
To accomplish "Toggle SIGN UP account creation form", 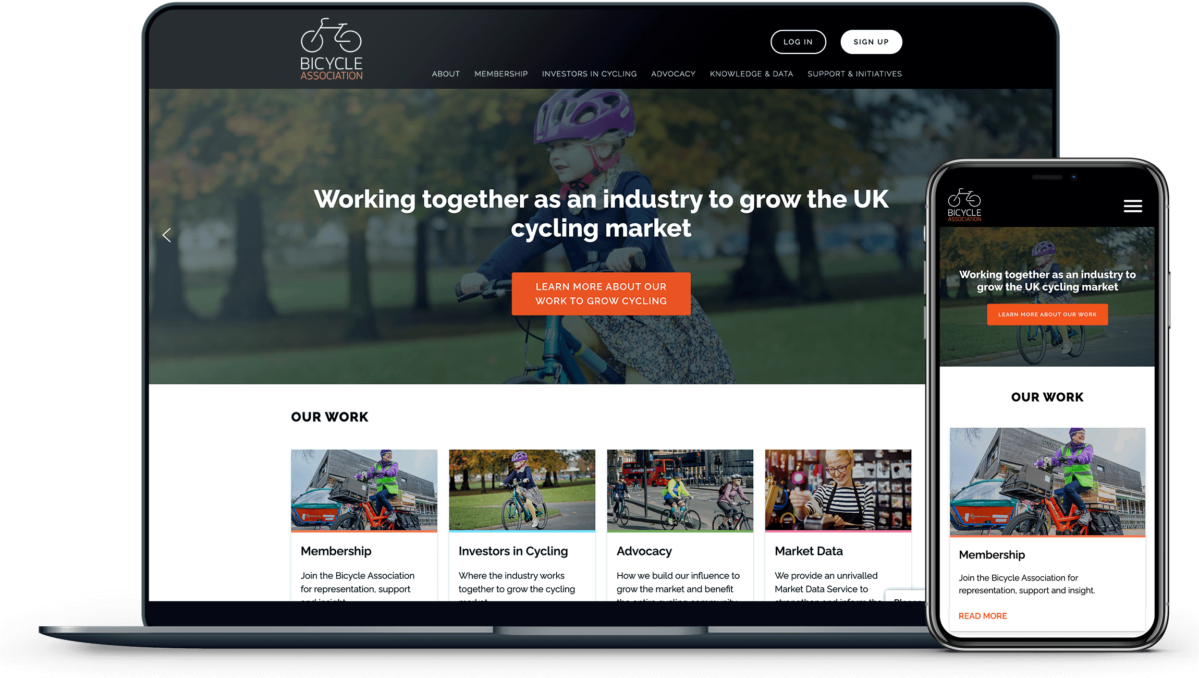I will tap(870, 42).
